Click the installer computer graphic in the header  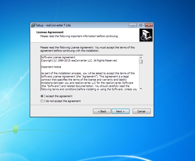[146, 35]
